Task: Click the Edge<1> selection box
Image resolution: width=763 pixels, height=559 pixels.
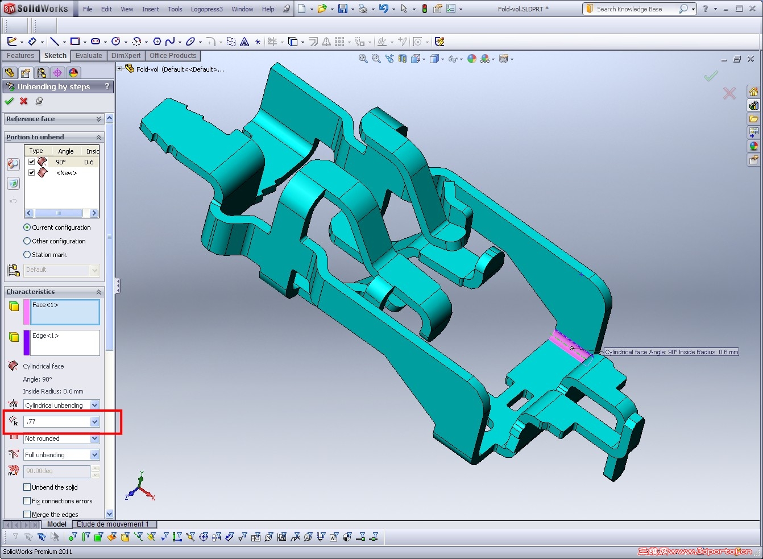Action: pyautogui.click(x=65, y=343)
